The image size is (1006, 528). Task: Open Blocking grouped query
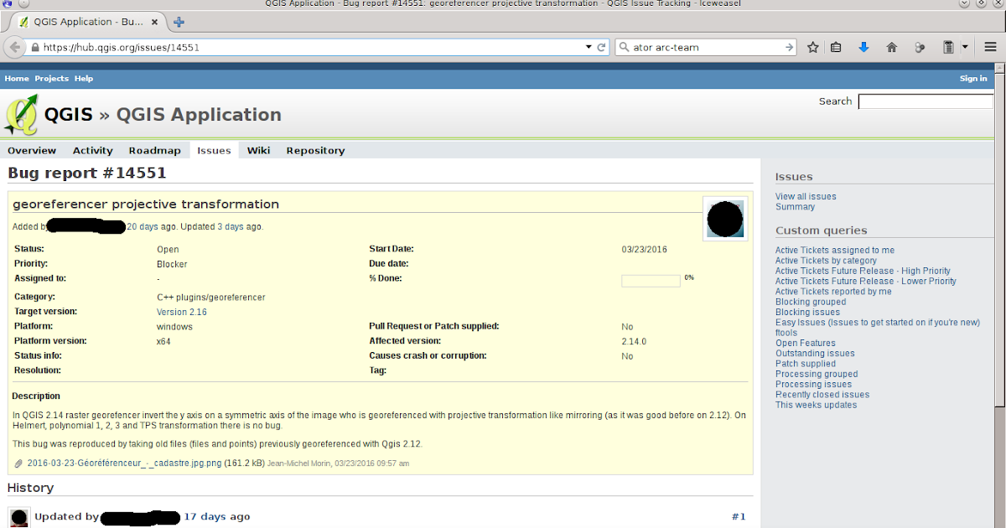click(811, 302)
